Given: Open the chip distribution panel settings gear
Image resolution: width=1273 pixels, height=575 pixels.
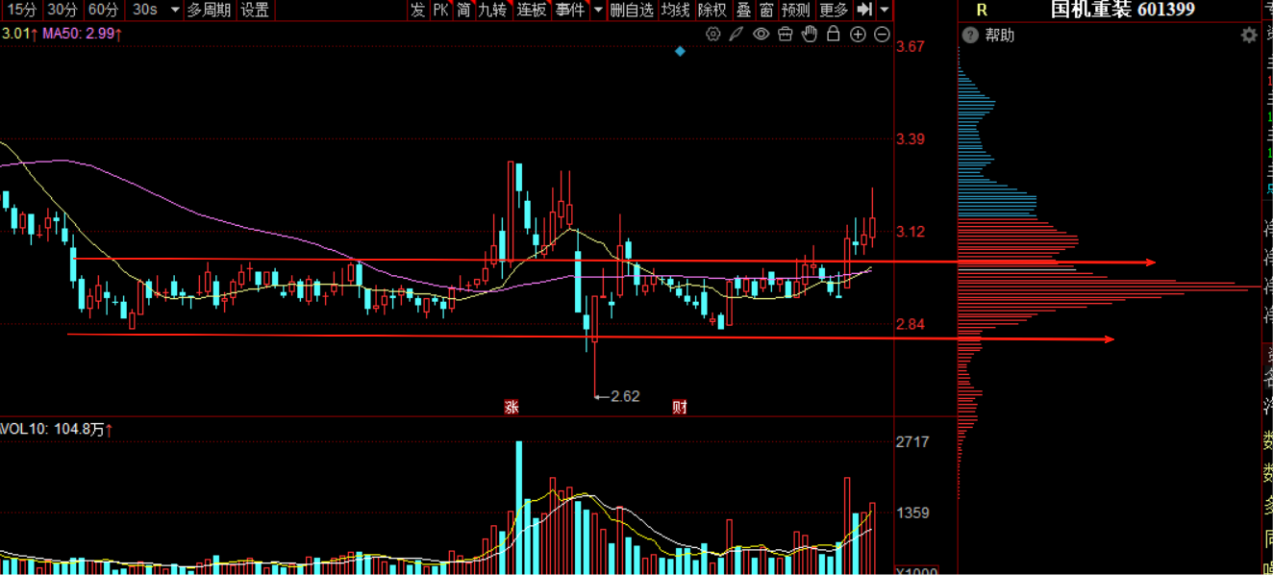Looking at the screenshot, I should (x=1249, y=36).
